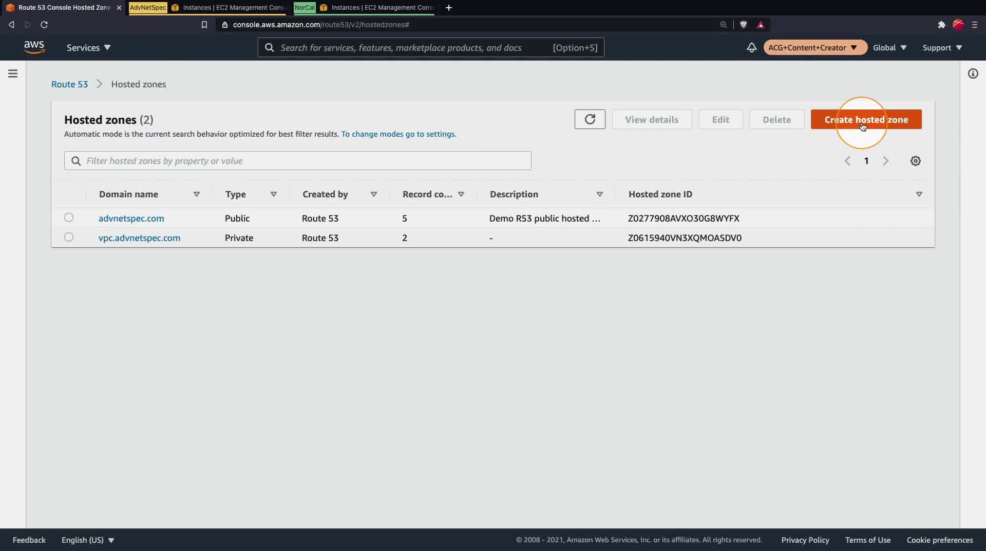Open AWS notifications bell
986x551 pixels.
click(751, 47)
